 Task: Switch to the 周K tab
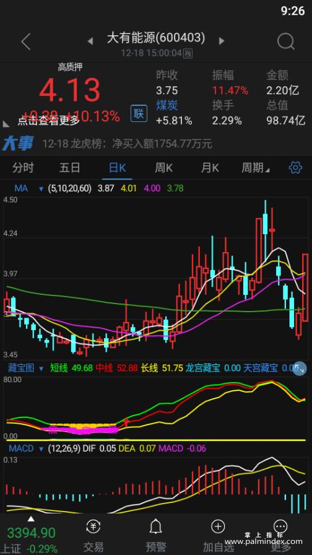(164, 168)
